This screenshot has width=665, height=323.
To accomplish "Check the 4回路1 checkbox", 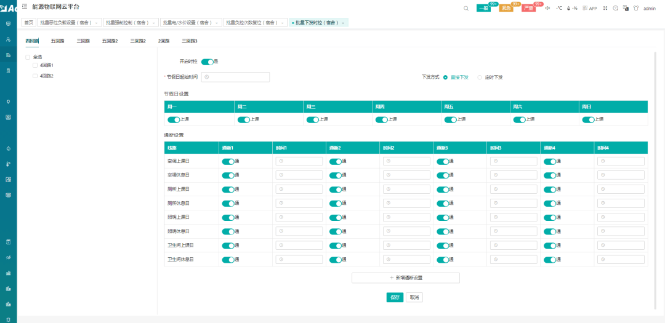I will [x=35, y=65].
